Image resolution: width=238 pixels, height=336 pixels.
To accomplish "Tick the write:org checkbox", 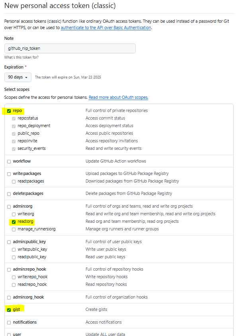I will [14, 214].
